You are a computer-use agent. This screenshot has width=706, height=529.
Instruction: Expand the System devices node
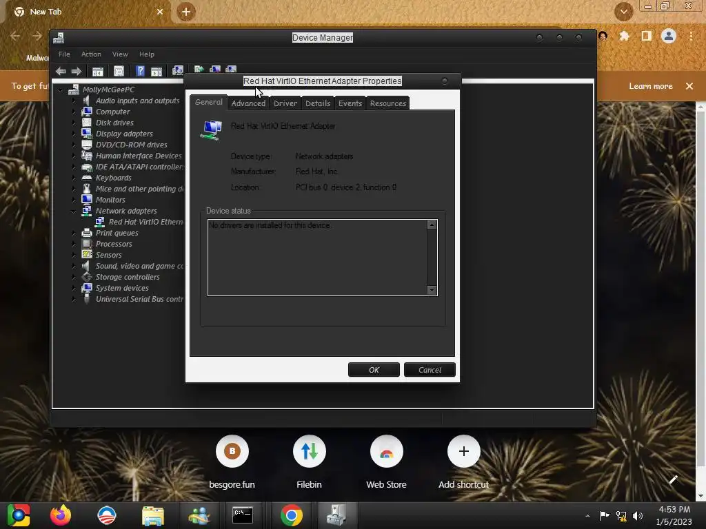pyautogui.click(x=74, y=288)
